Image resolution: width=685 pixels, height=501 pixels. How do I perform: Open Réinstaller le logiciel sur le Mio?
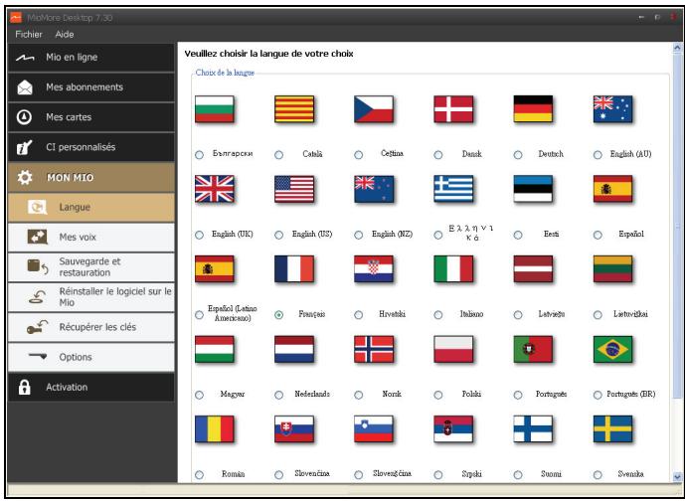click(x=90, y=297)
